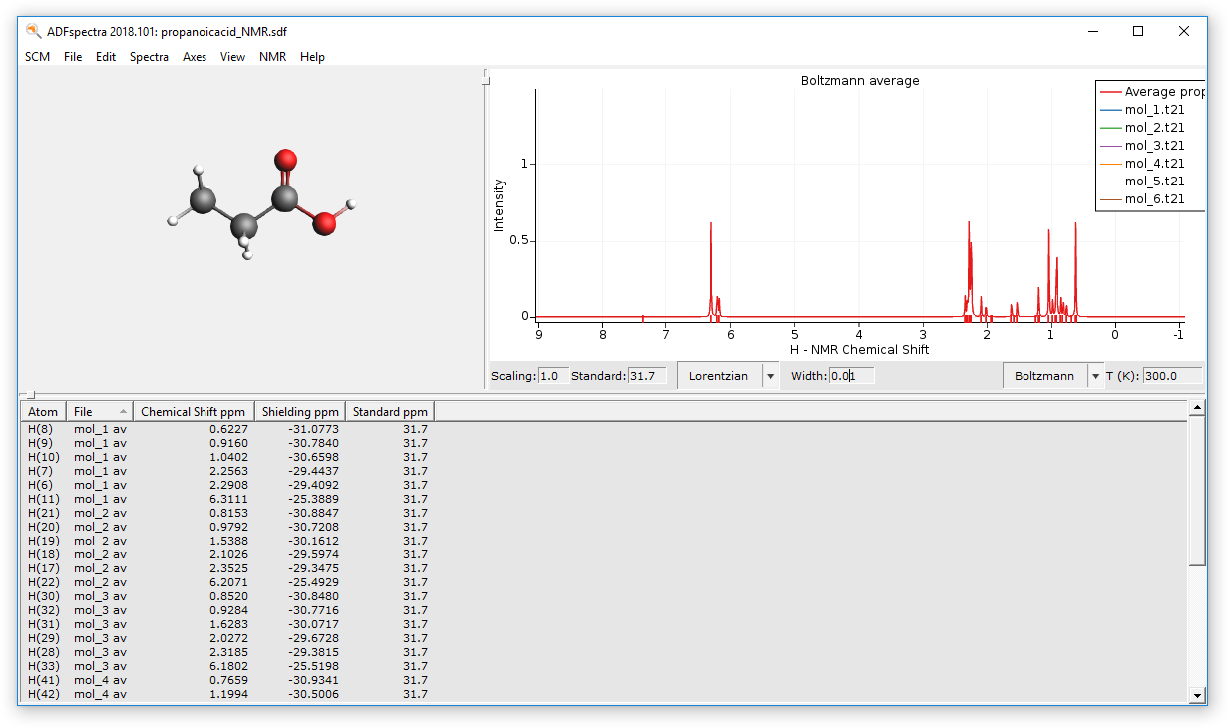This screenshot has height=728, width=1229.
Task: Select mol_5.t21 legend entry
Action: [1142, 182]
